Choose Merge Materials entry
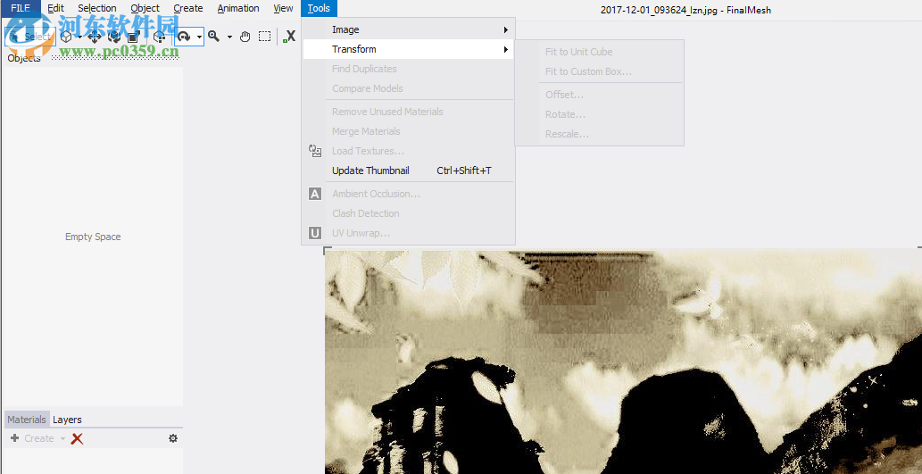922x474 pixels. point(408,131)
